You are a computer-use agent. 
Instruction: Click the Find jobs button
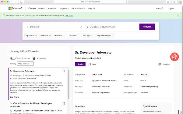147,27
